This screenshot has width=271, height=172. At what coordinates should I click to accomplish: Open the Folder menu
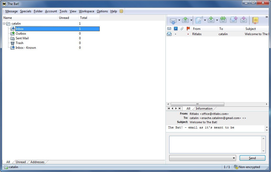38,11
